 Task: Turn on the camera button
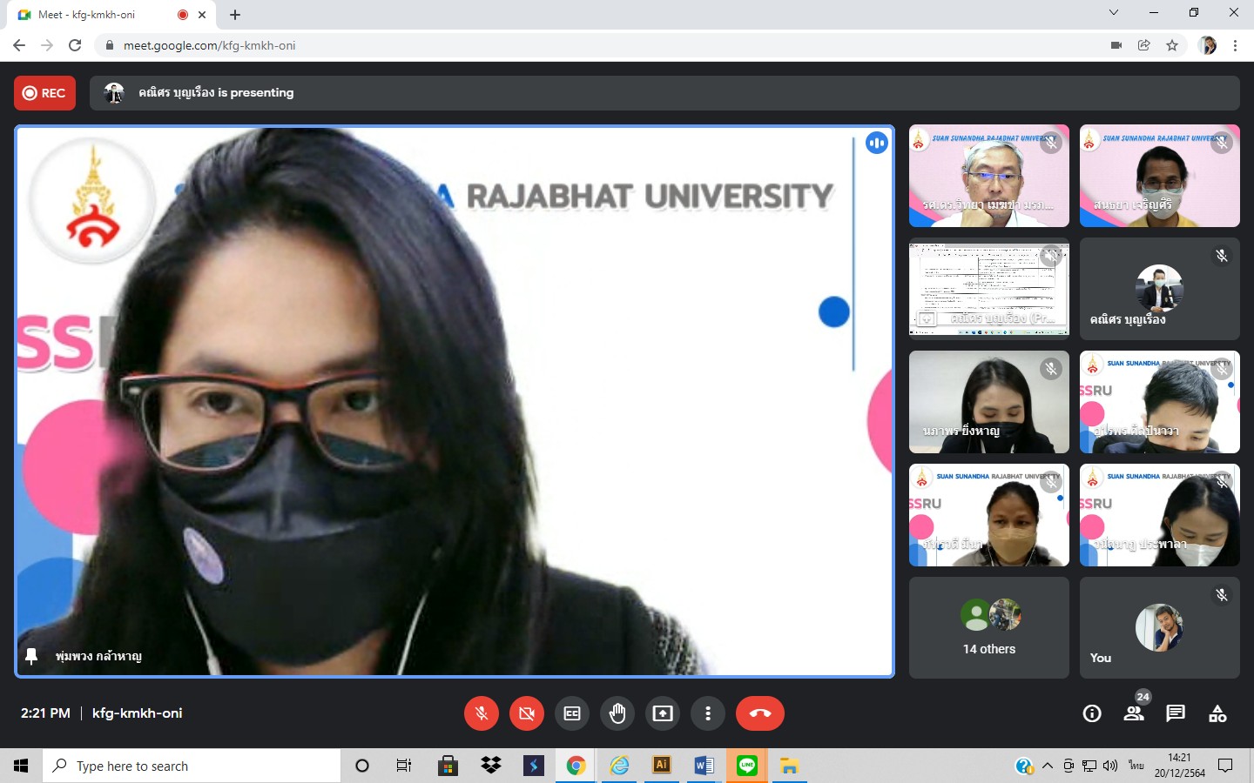[x=526, y=713]
